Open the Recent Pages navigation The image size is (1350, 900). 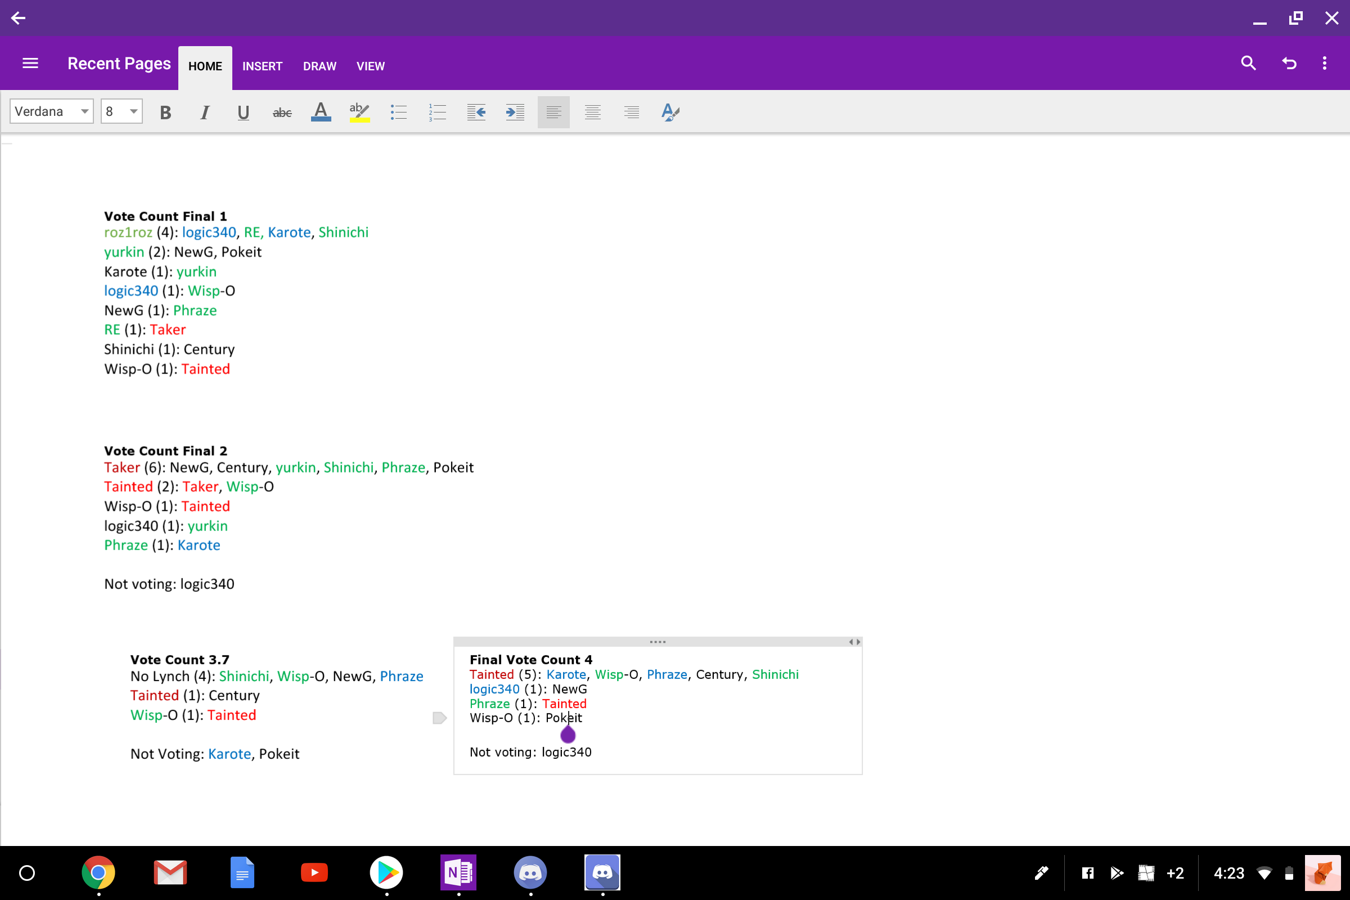119,63
